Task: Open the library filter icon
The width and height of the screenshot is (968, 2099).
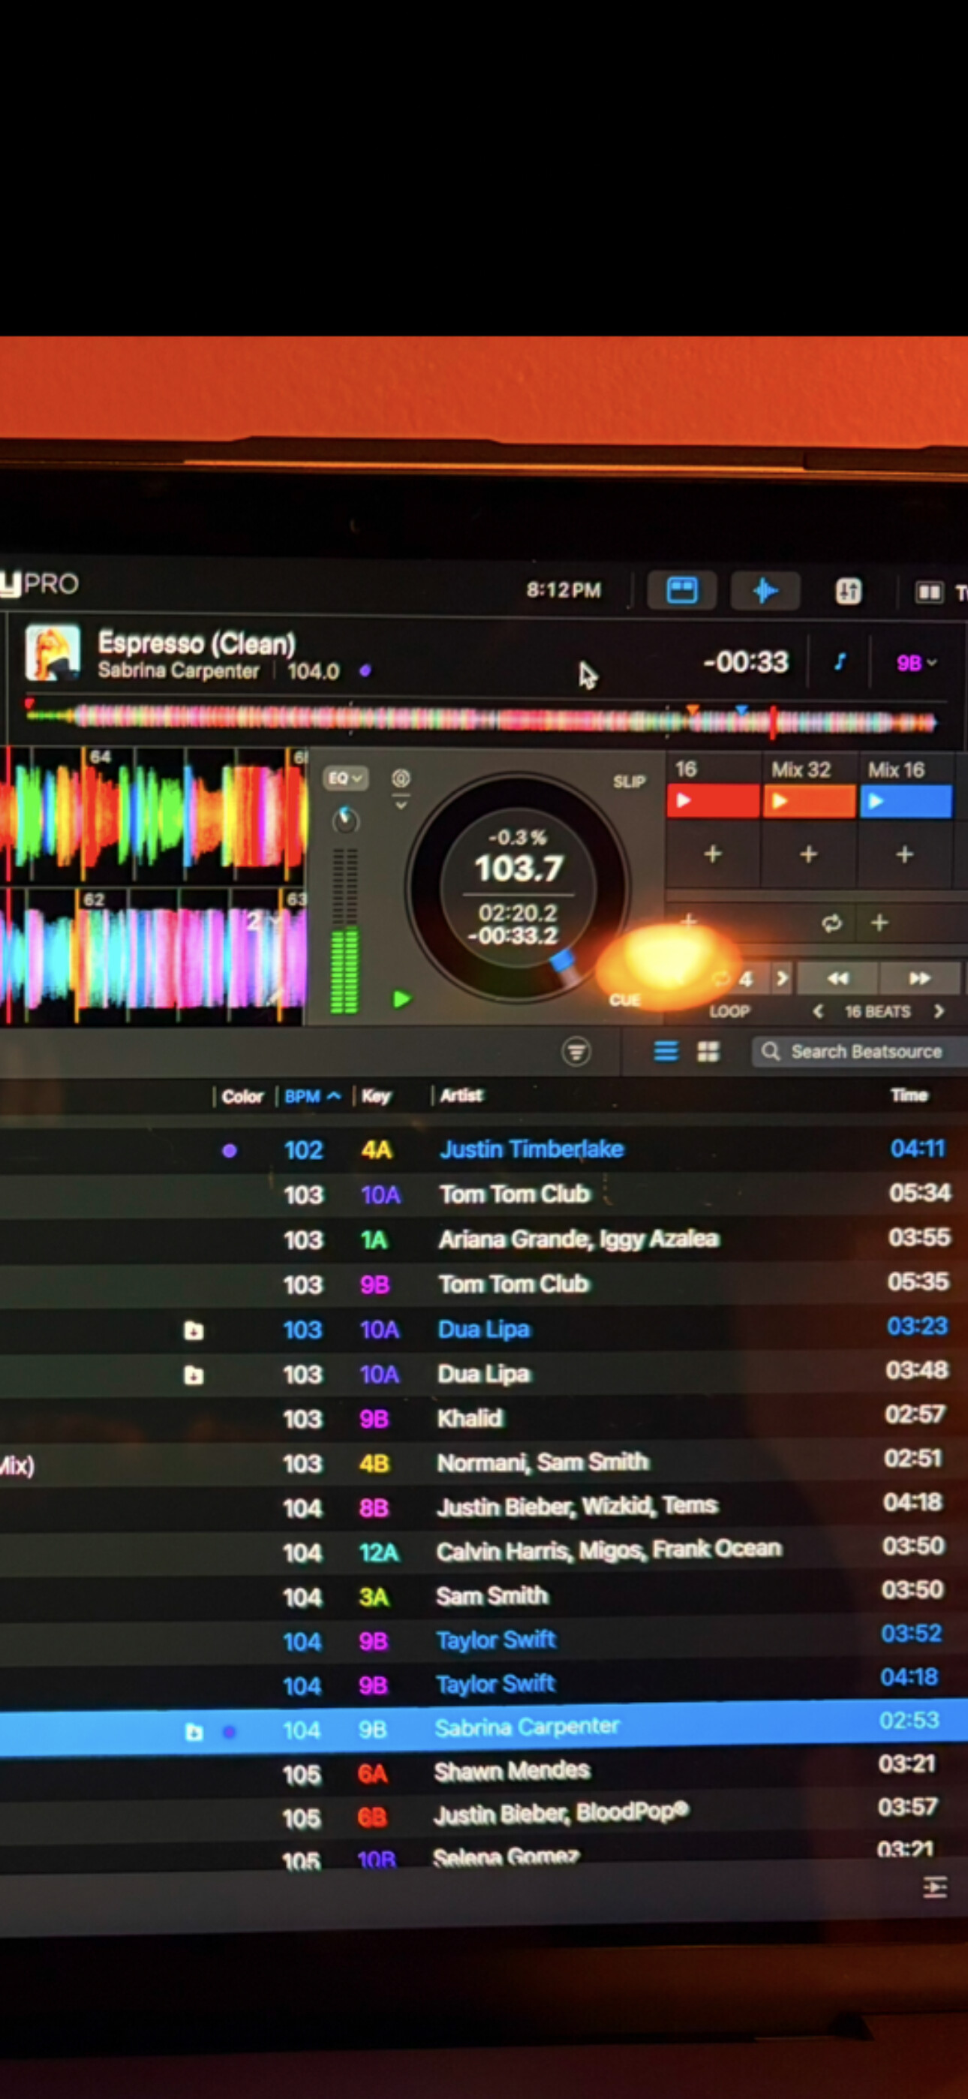Action: click(576, 1051)
